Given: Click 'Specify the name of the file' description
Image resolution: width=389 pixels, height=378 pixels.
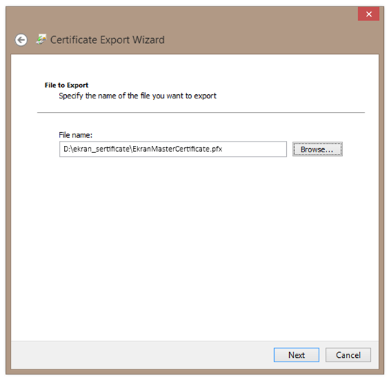Looking at the screenshot, I should point(137,96).
